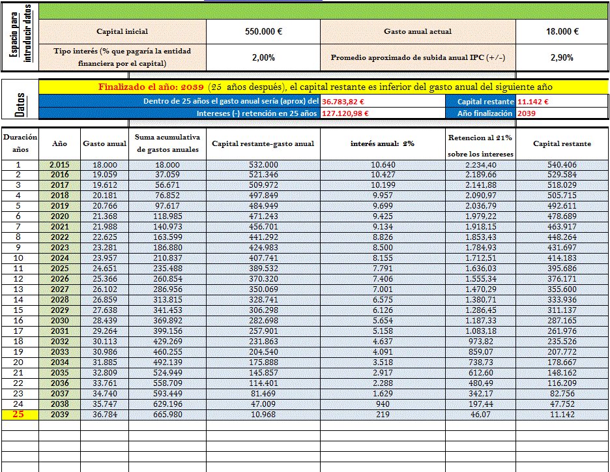Image resolution: width=610 pixels, height=472 pixels.
Task: Select year cell 2020
Action: point(59,216)
